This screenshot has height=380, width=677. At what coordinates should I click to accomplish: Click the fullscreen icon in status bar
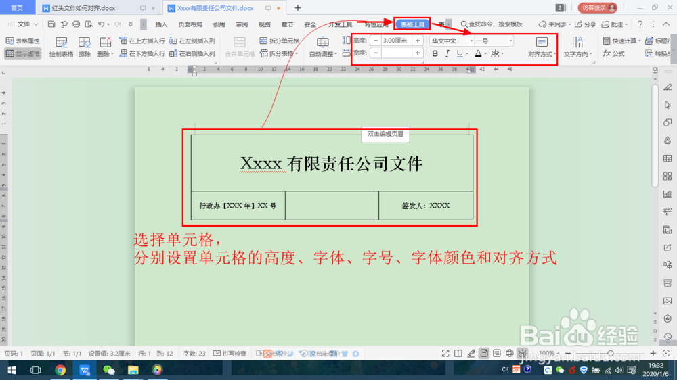445,353
